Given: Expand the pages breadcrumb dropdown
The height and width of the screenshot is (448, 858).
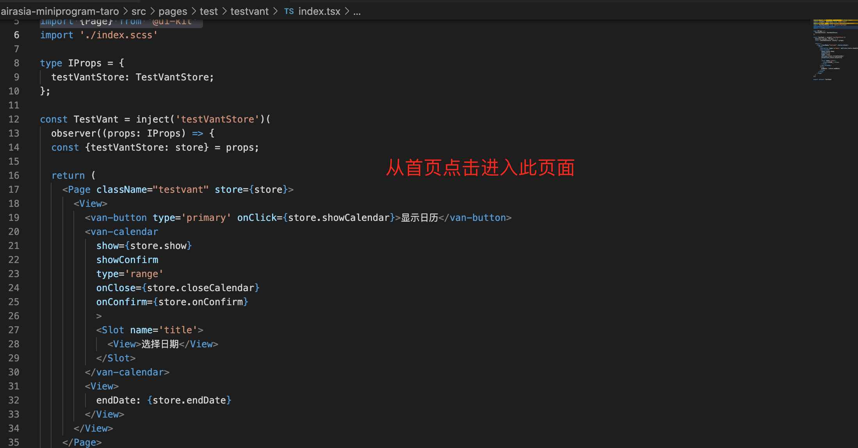Looking at the screenshot, I should click(173, 11).
